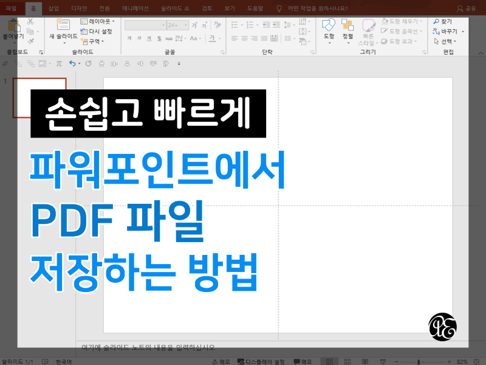Click the 공유 share button

467,9
